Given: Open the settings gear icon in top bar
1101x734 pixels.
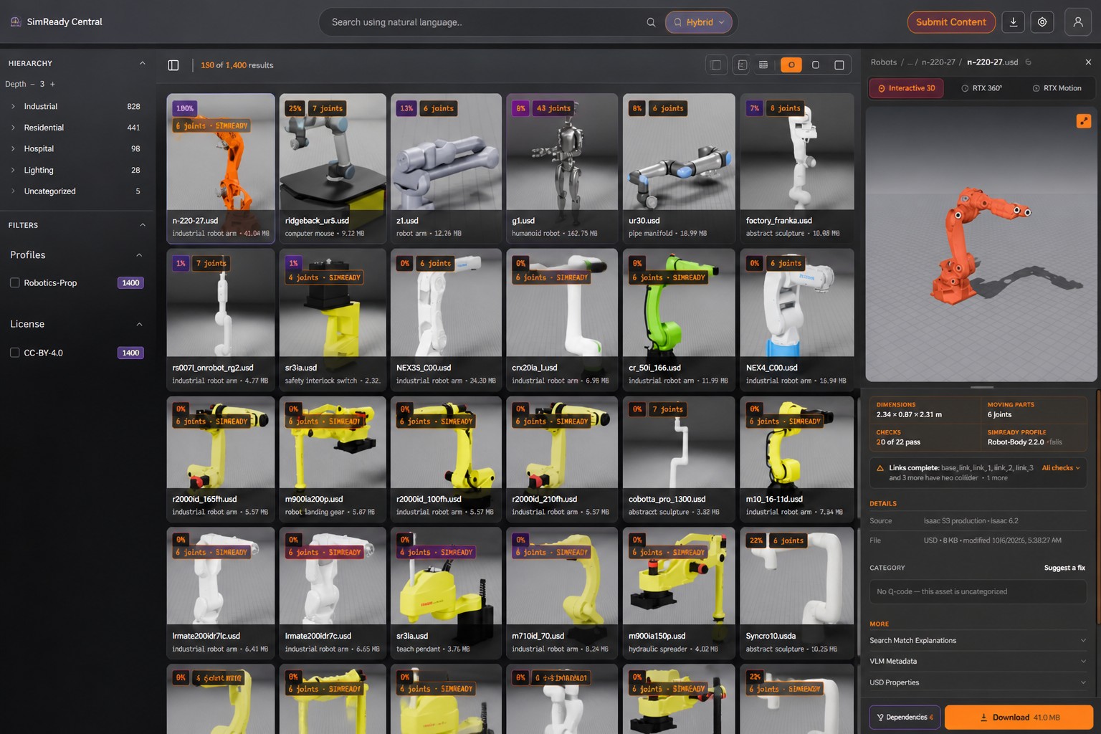Looking at the screenshot, I should coord(1042,22).
